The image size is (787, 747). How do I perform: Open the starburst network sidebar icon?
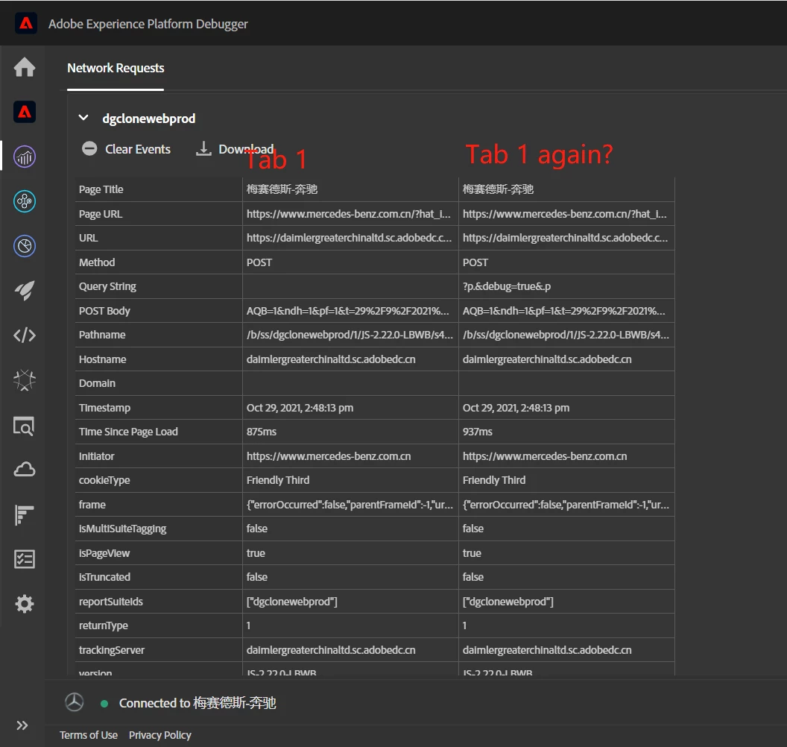24,380
